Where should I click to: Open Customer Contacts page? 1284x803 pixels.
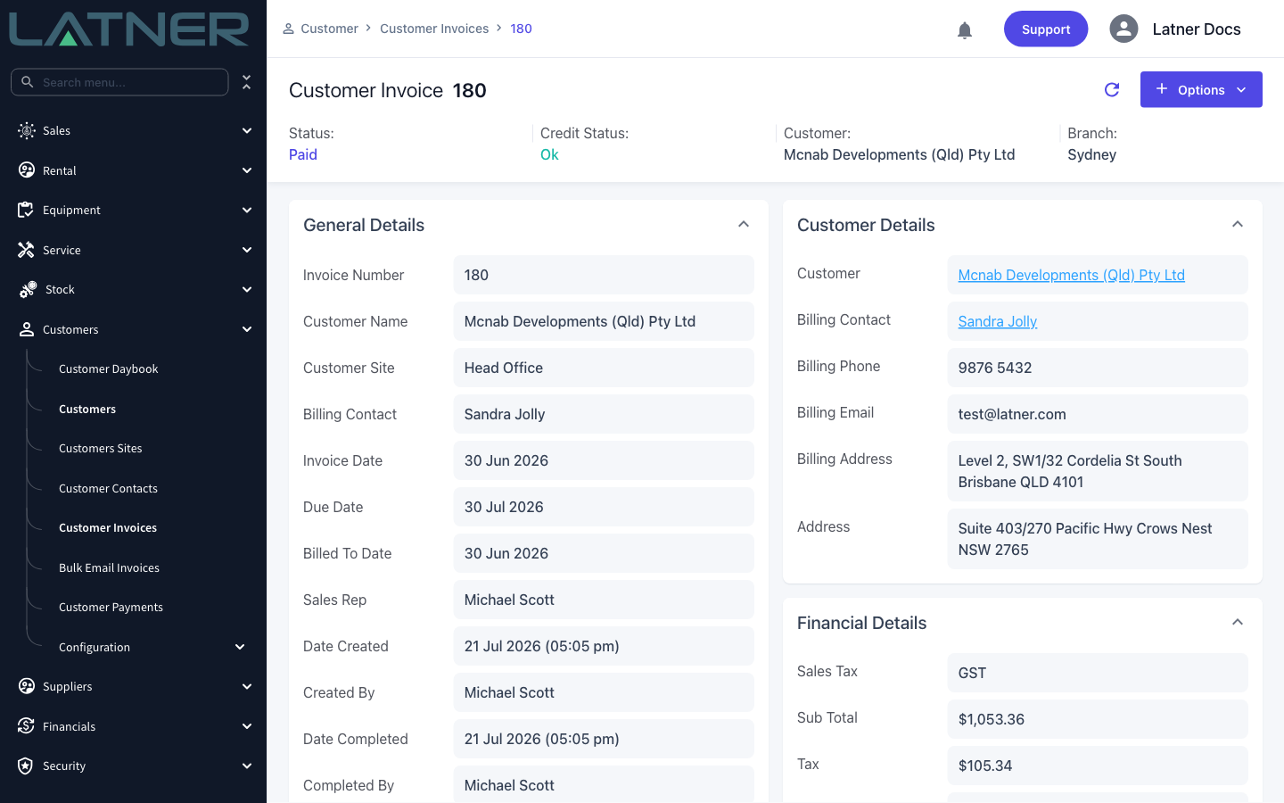[x=108, y=488]
